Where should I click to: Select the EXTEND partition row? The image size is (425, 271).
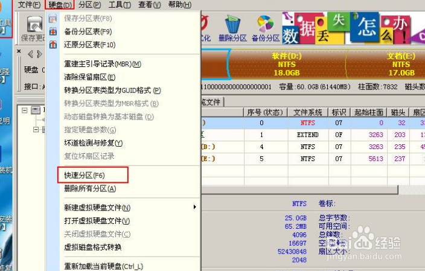tap(313, 135)
